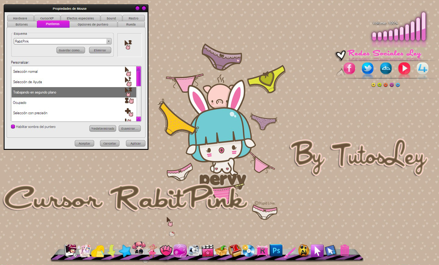The width and height of the screenshot is (439, 265).
Task: Click the Facebook icon under Redes Sociales Ley
Action: (x=349, y=68)
